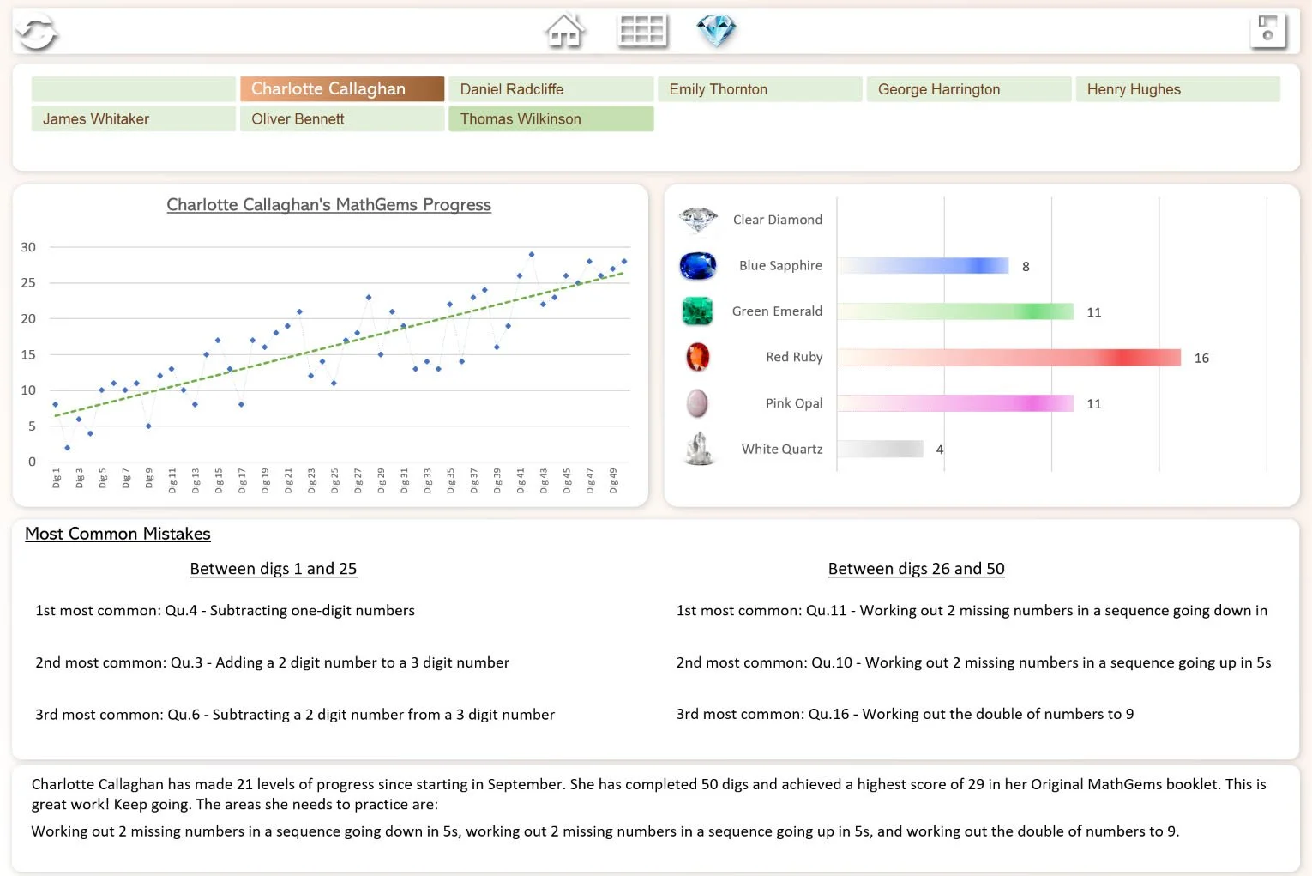Viewport: 1312px width, 876px height.
Task: Open the home page icon
Action: tap(564, 31)
